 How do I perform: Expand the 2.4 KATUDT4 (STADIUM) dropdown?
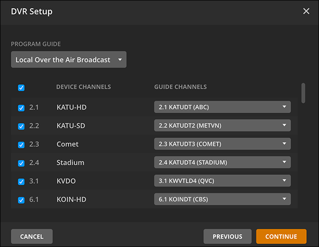pos(222,162)
